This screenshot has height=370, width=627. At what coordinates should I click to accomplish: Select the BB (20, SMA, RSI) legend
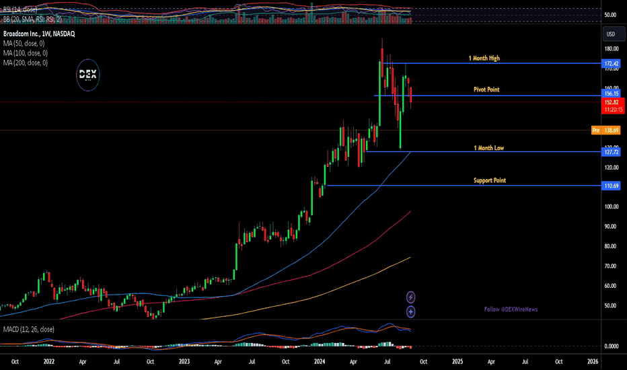(x=32, y=19)
